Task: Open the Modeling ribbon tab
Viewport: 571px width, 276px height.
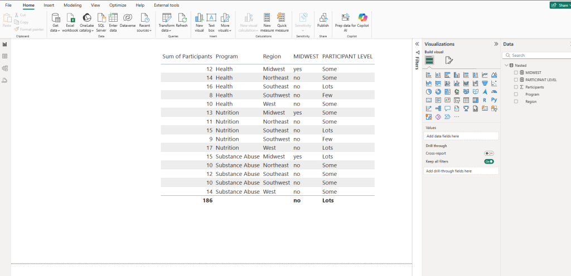Action: pos(72,5)
